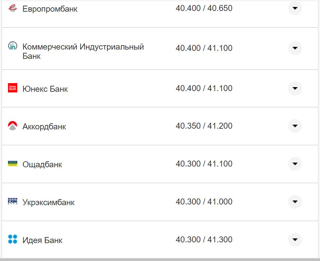
Task: Expand rate details for Аккордбанк
Action: coord(294,126)
